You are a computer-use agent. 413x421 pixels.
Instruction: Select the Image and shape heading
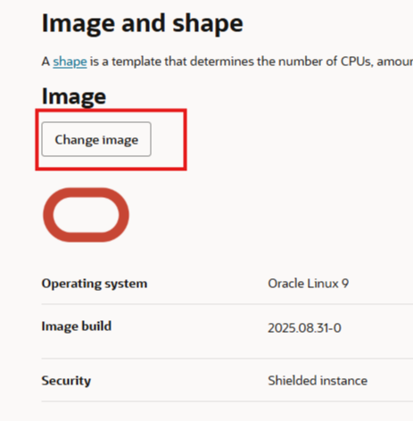tap(143, 23)
